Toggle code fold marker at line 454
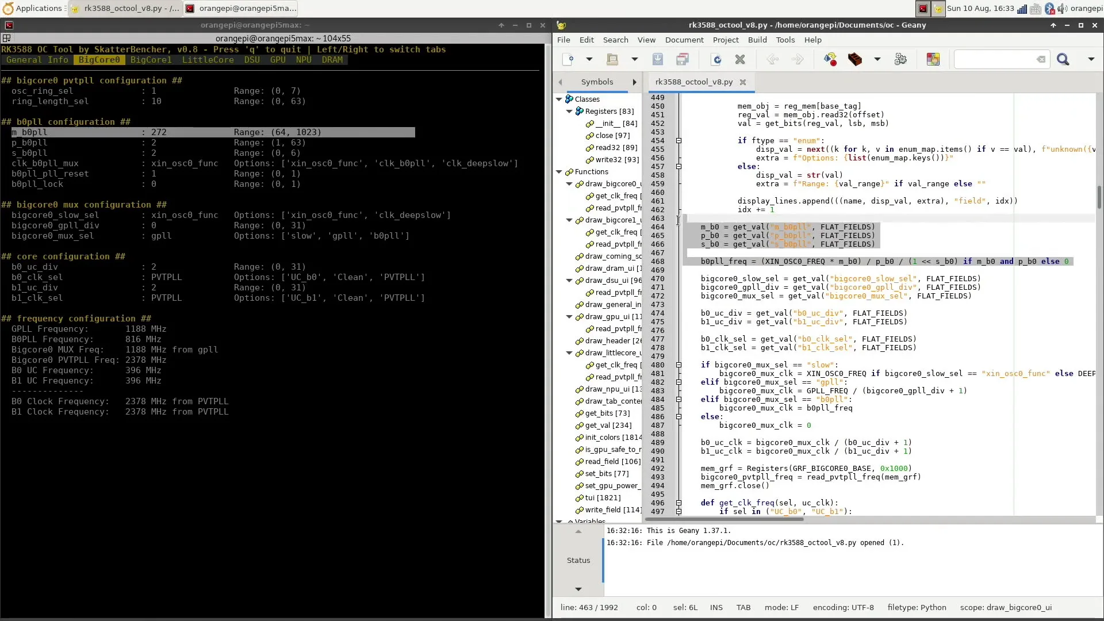1104x621 pixels. click(x=678, y=141)
